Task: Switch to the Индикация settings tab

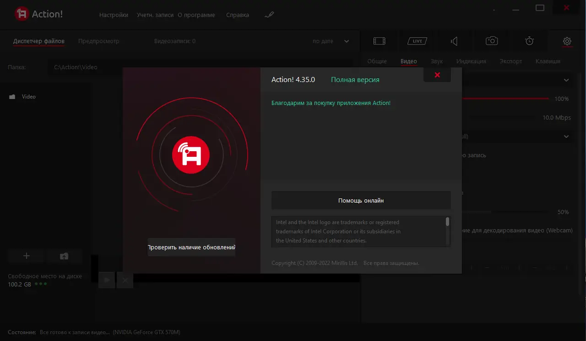Action: coord(471,61)
